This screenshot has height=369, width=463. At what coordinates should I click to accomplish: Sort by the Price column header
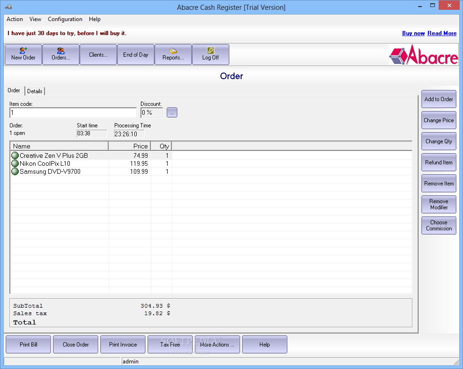pos(130,146)
